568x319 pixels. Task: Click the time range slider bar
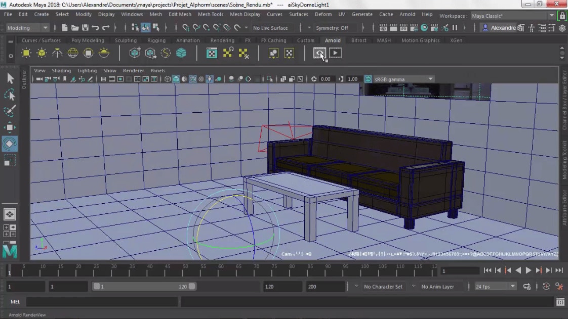(x=144, y=287)
